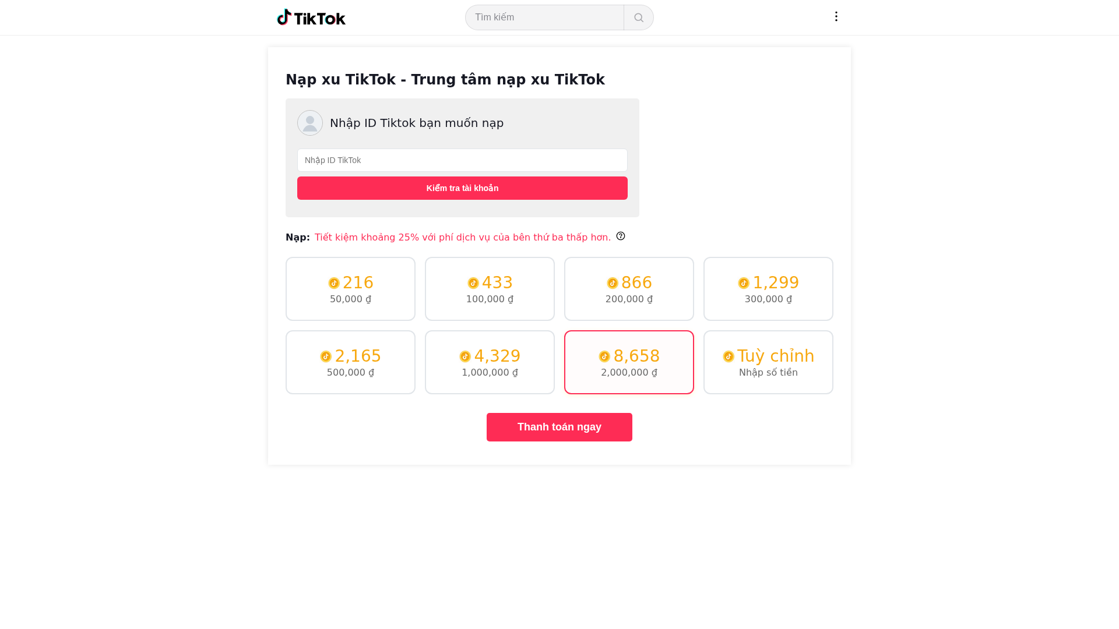Select the 216 coins for 50,000 ₫ package

click(350, 289)
